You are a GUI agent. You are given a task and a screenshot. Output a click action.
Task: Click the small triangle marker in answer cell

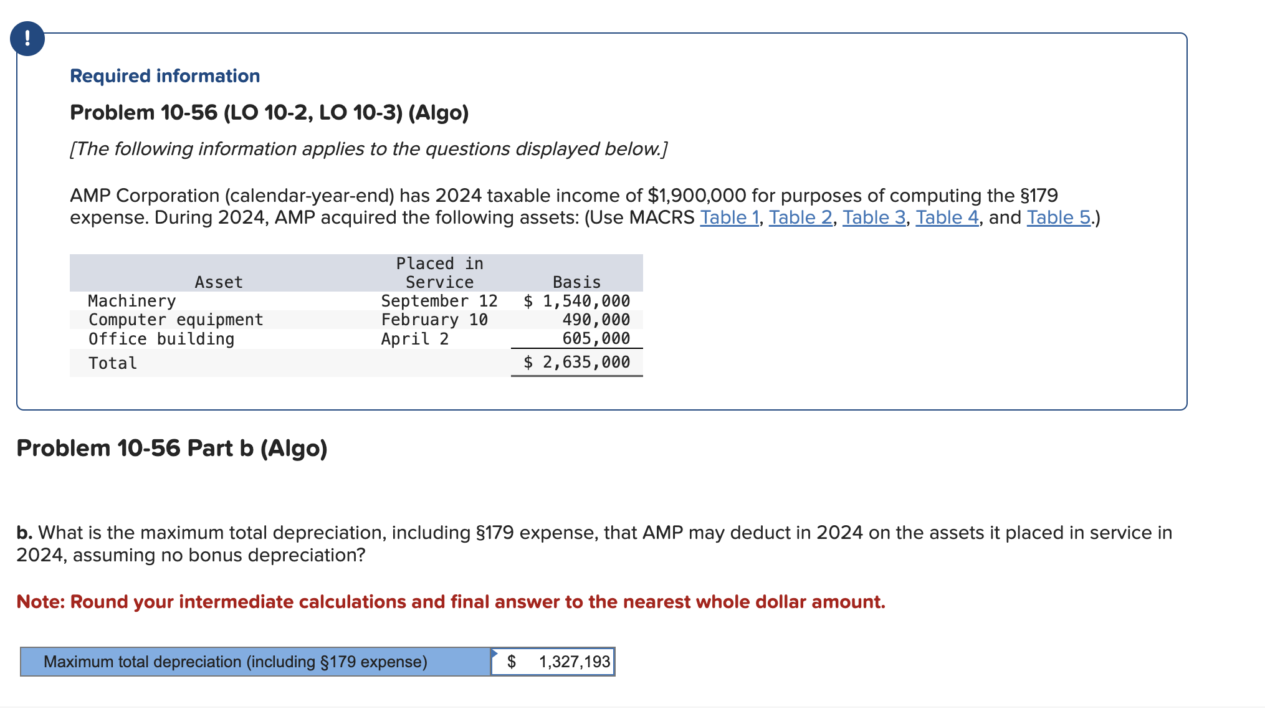(x=495, y=653)
